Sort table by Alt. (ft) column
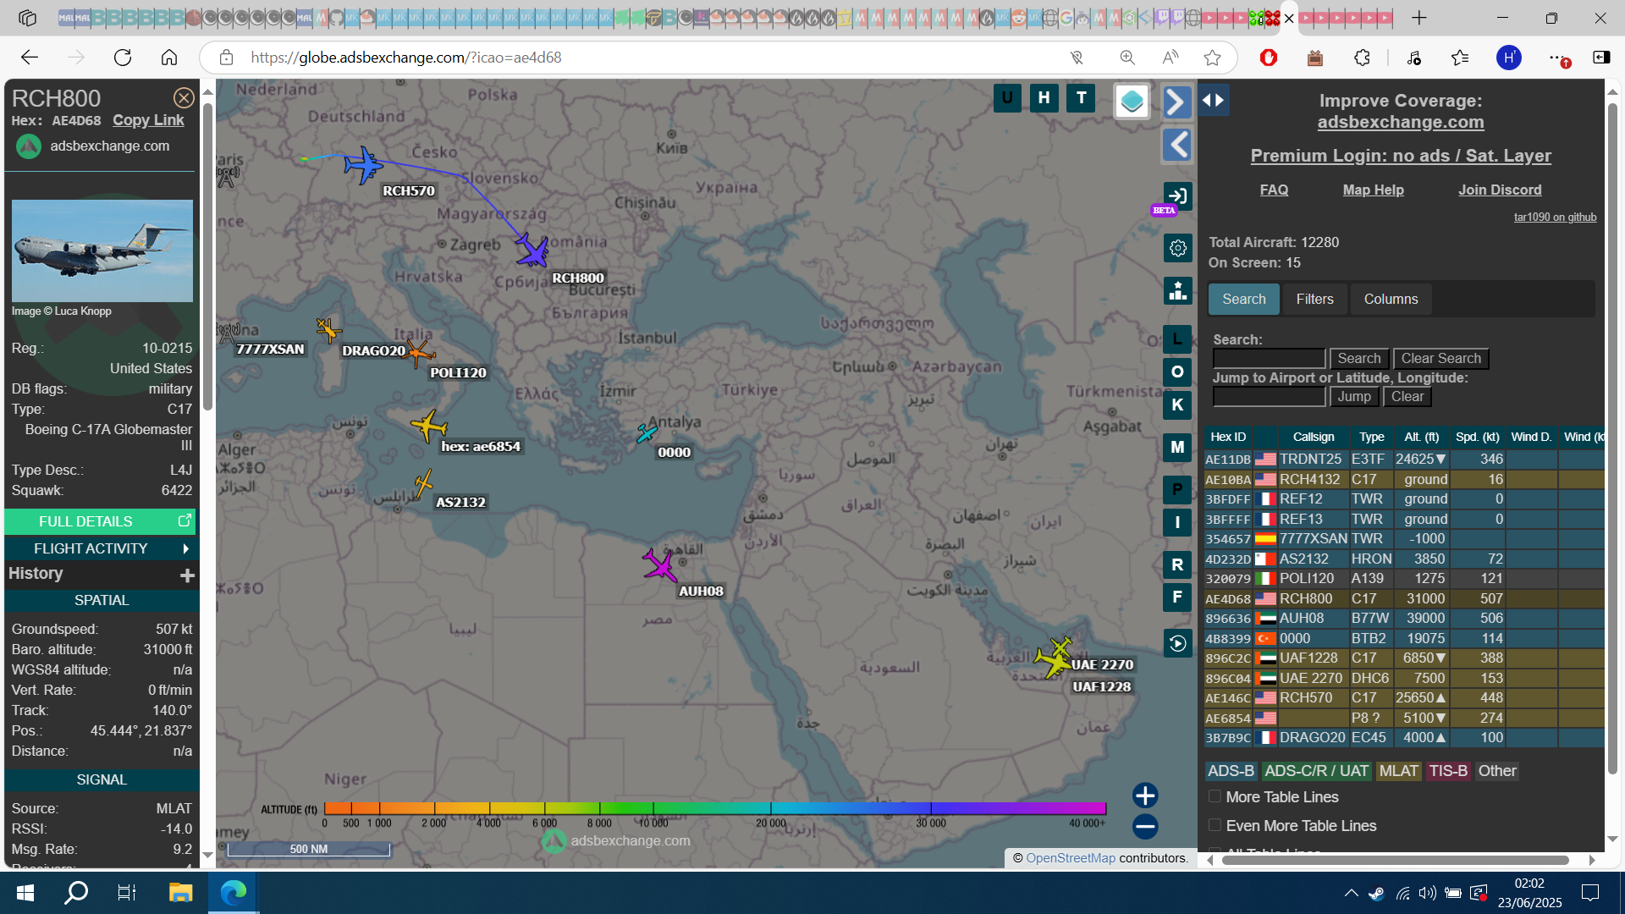1625x914 pixels. (1421, 437)
